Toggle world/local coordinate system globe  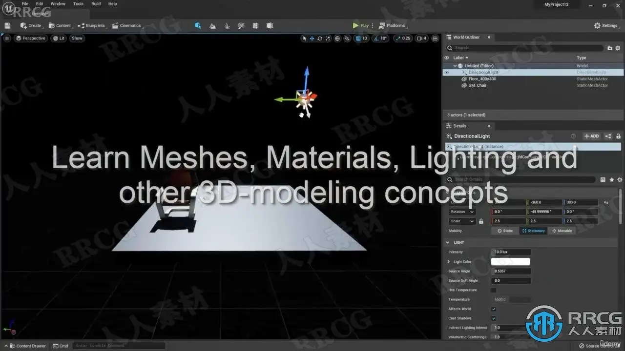[337, 39]
